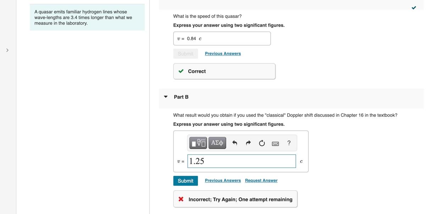Click the redo arrow icon
This screenshot has height=214, width=431.
point(248,143)
